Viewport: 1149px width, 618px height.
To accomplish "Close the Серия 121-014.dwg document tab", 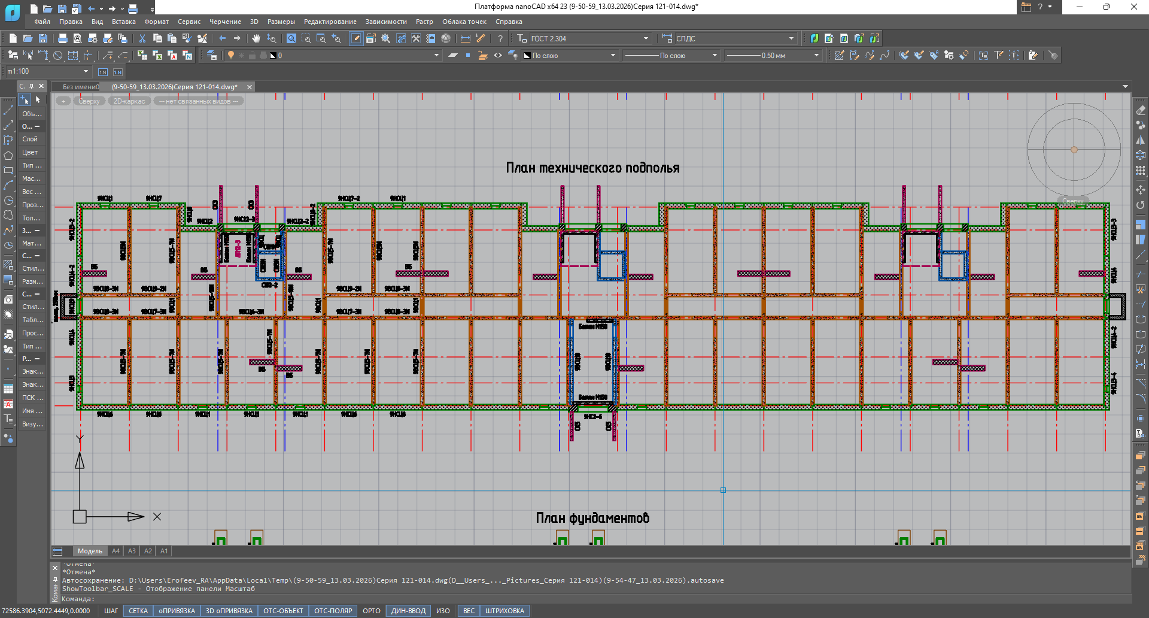I will [x=250, y=87].
